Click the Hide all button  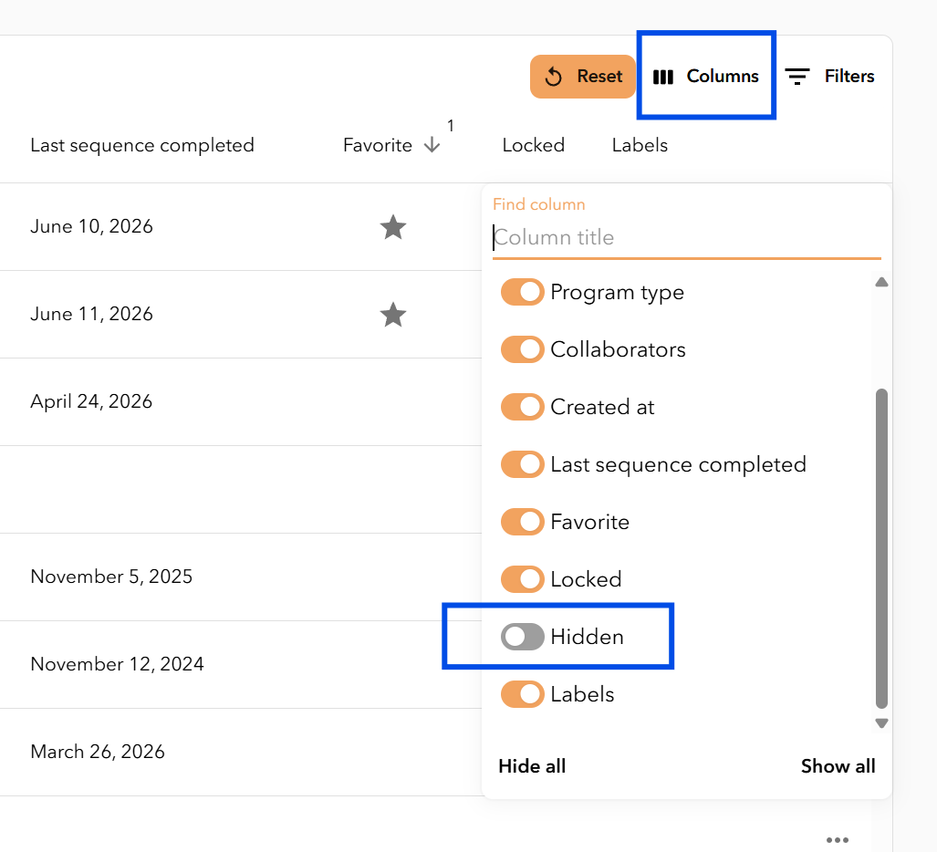pyautogui.click(x=532, y=766)
